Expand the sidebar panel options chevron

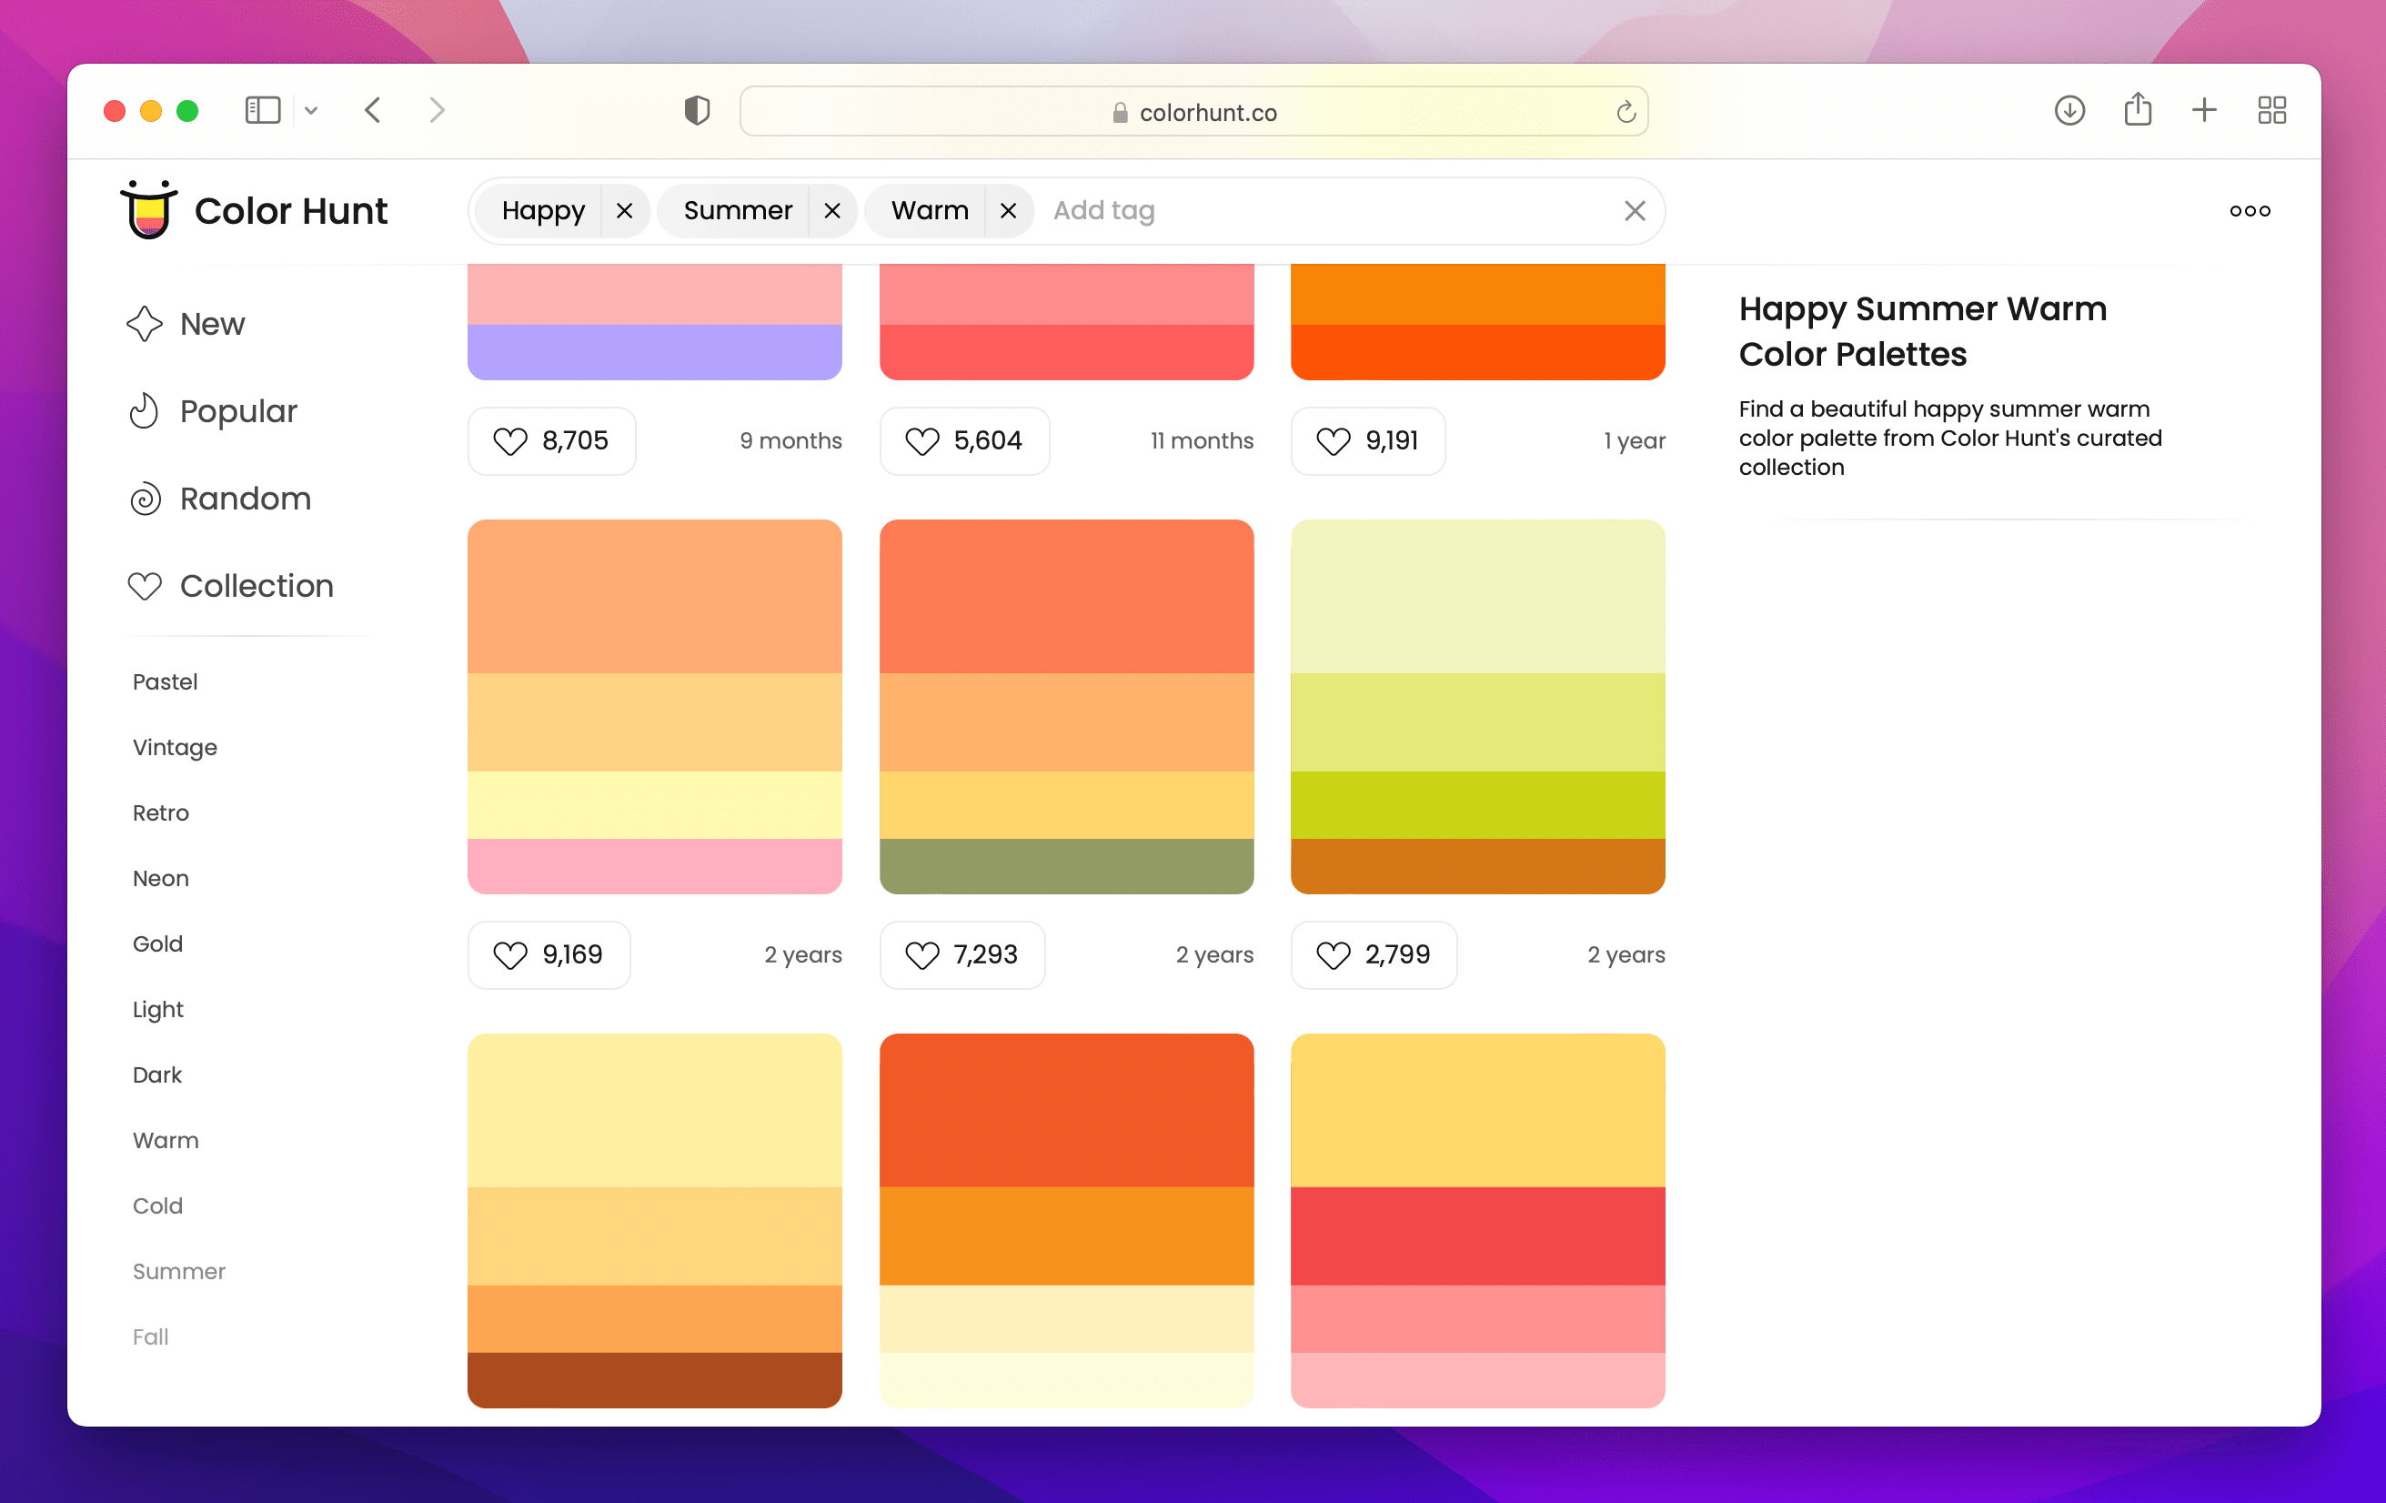(x=311, y=110)
